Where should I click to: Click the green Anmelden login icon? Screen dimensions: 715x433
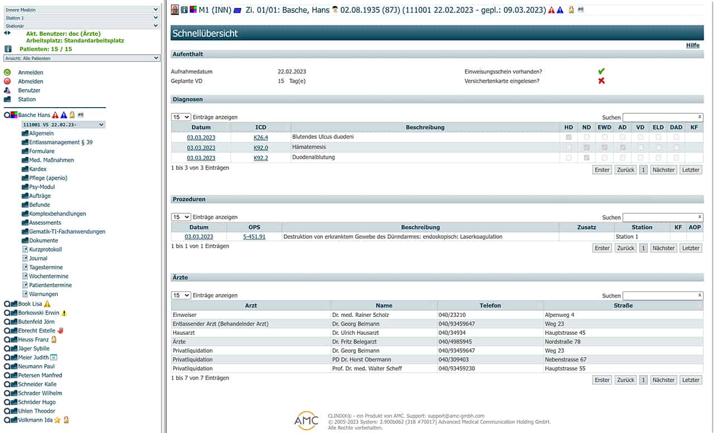(7, 73)
